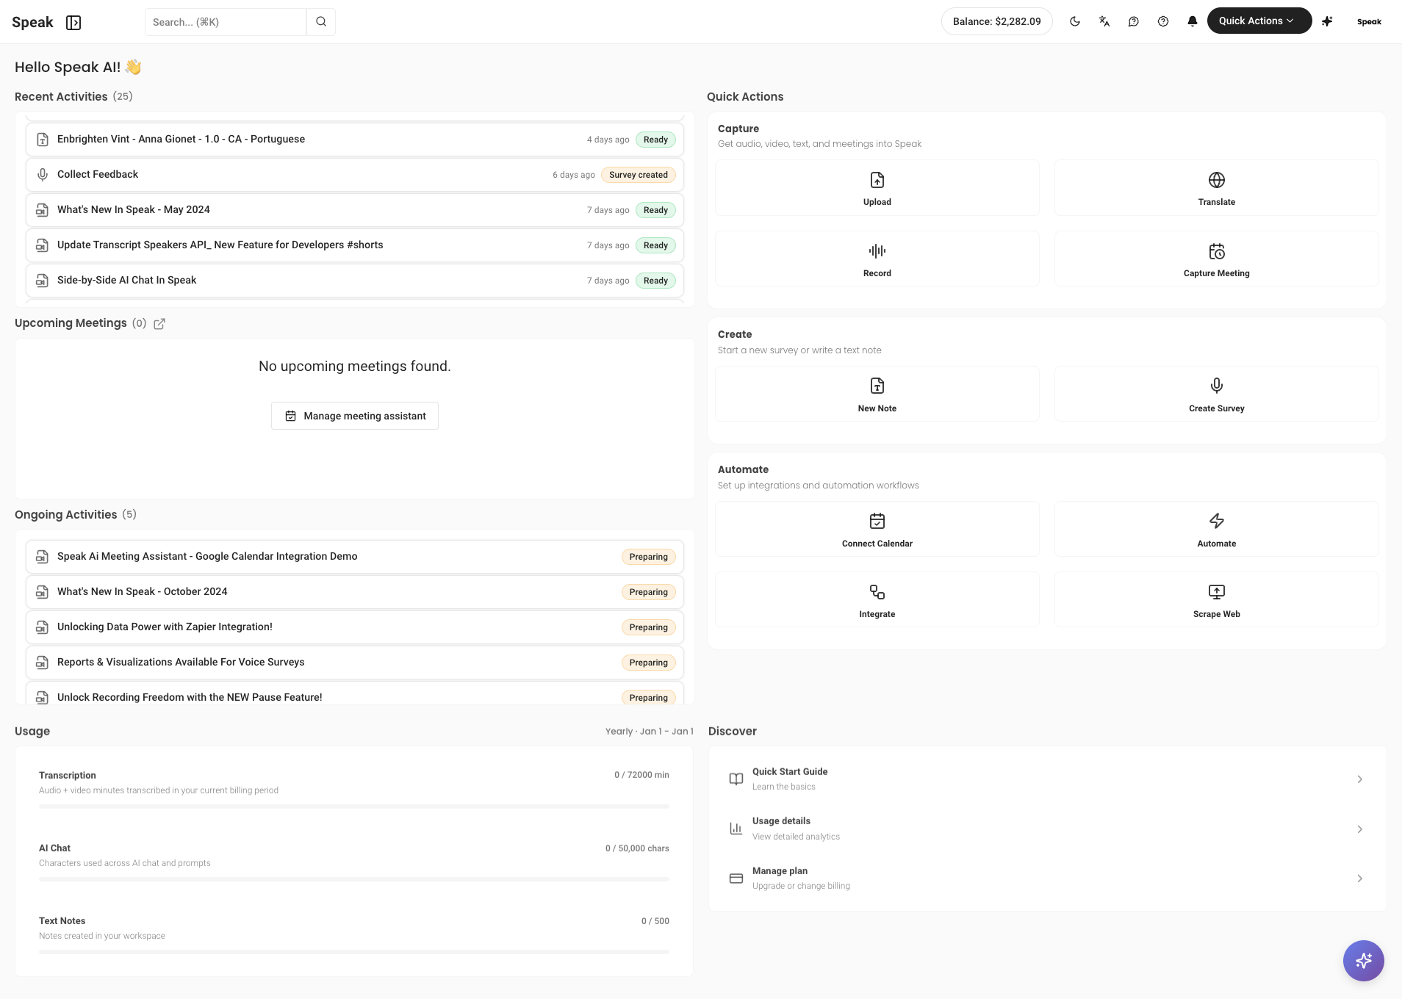Toggle dark mode moon icon
The image size is (1402, 999).
[x=1075, y=21]
